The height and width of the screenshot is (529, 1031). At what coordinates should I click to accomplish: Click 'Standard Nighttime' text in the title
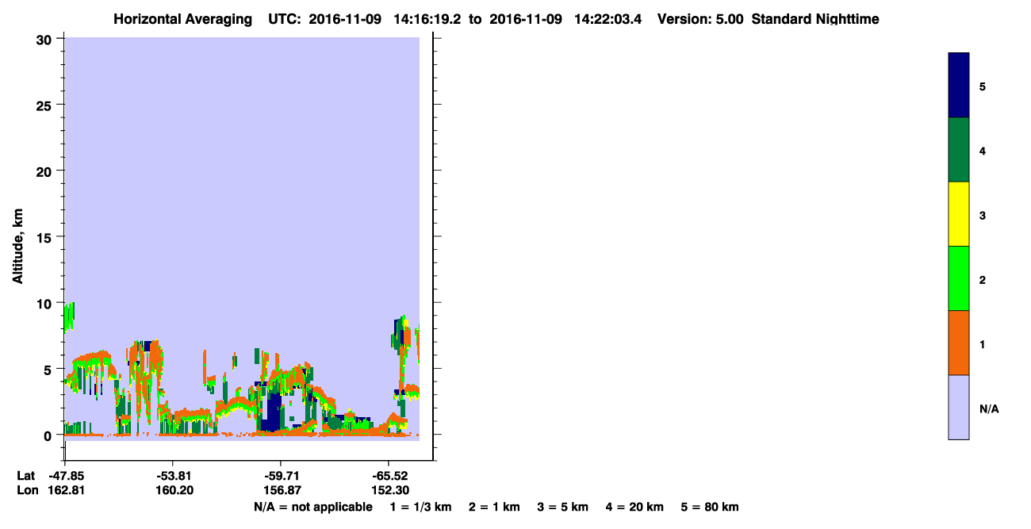(815, 19)
